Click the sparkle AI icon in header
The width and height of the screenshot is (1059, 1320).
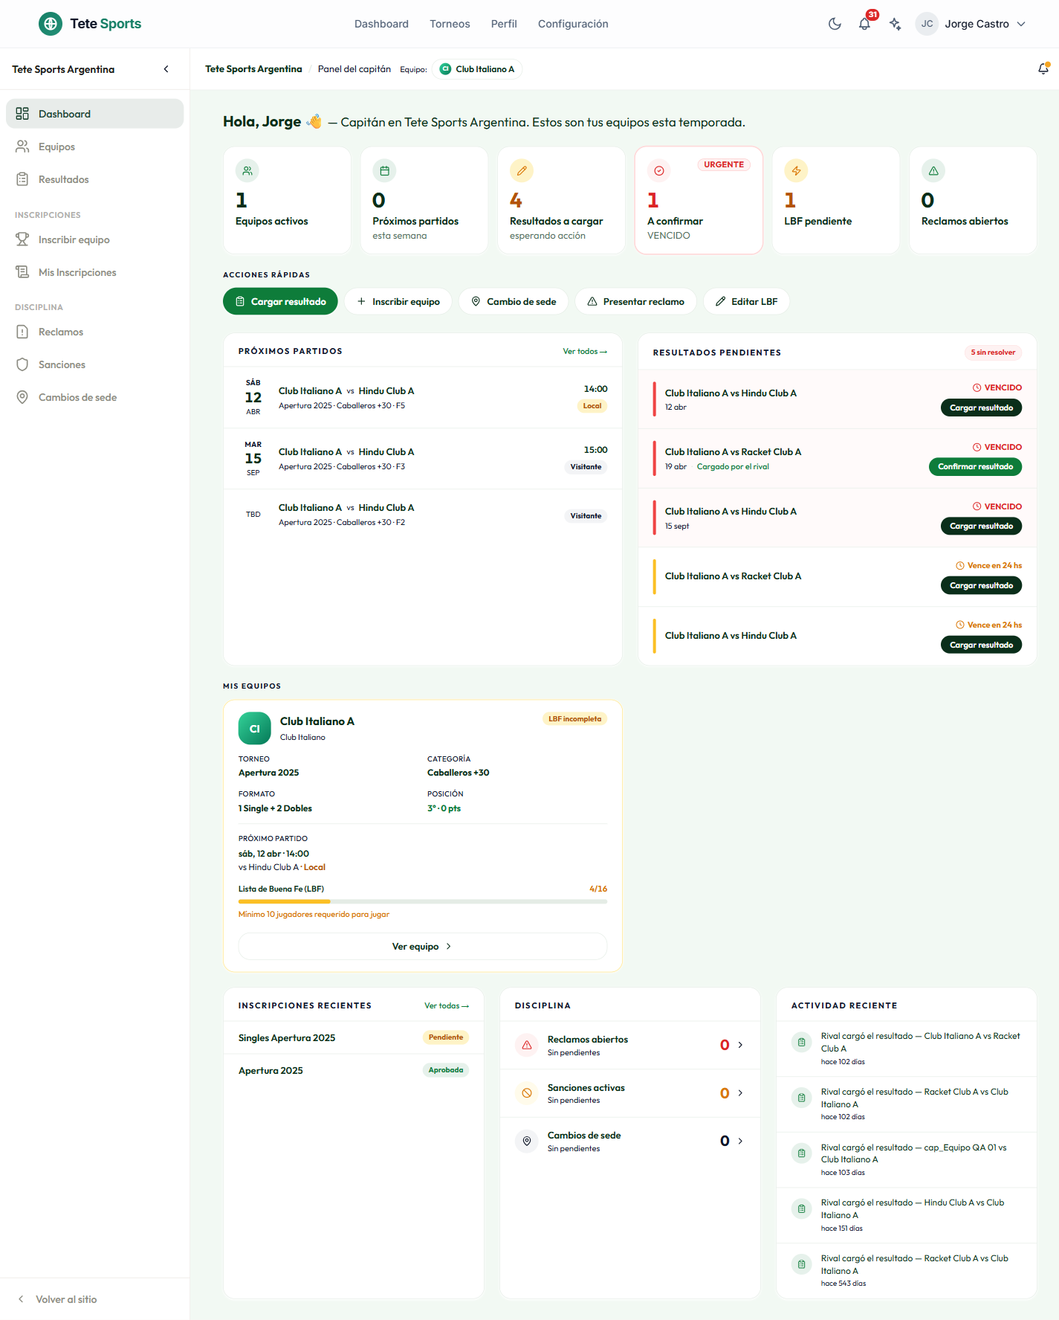pyautogui.click(x=896, y=24)
